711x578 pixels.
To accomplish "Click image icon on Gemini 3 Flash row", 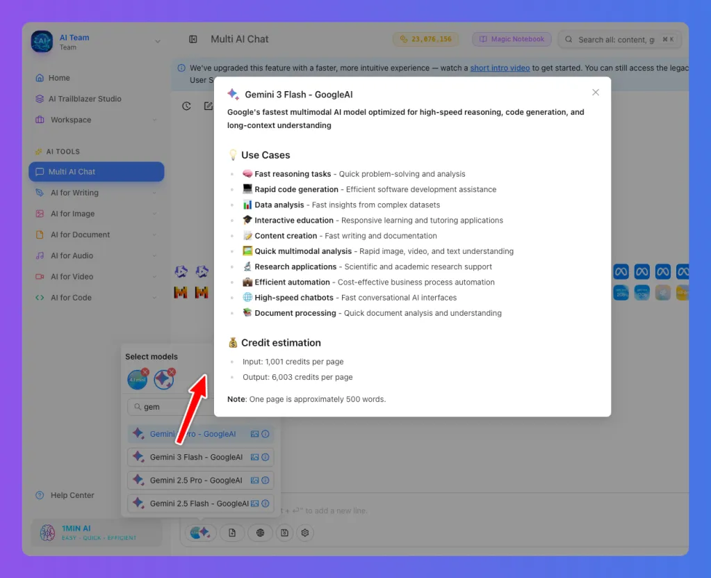I will pos(255,457).
